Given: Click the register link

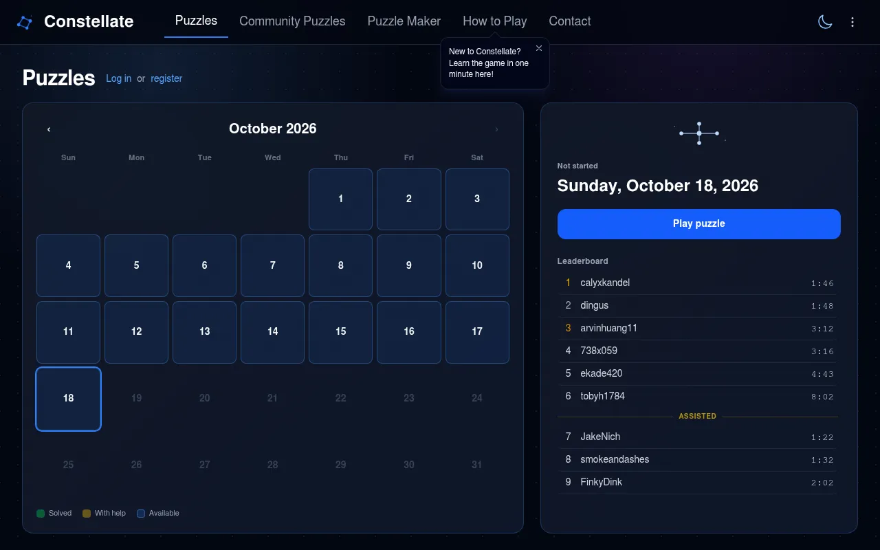Looking at the screenshot, I should click(166, 78).
